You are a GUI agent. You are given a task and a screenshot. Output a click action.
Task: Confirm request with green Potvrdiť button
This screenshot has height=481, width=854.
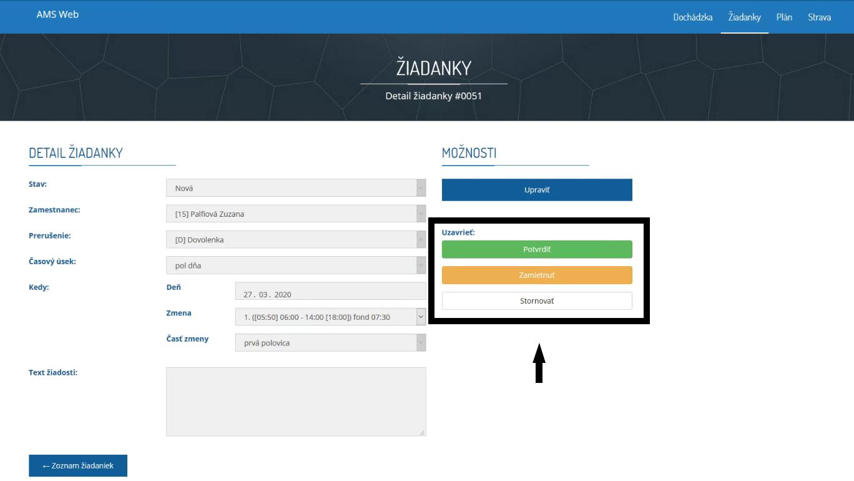click(537, 249)
